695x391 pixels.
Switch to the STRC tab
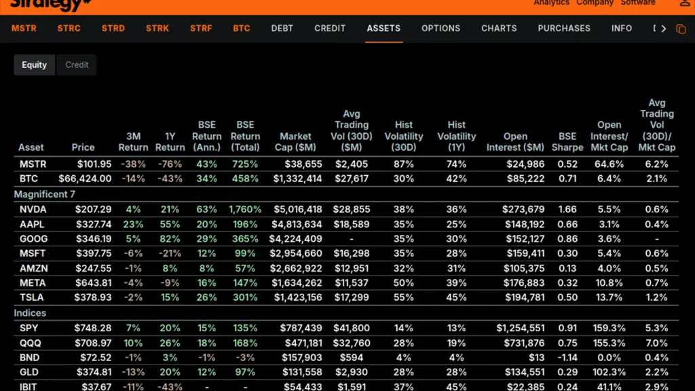pyautogui.click(x=69, y=29)
